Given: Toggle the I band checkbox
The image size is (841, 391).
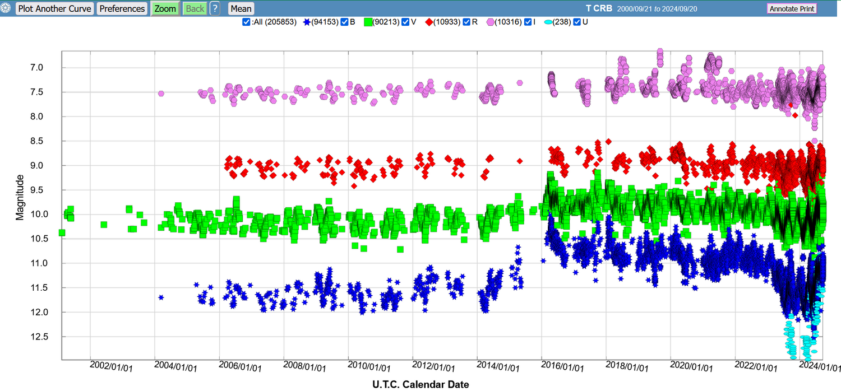Looking at the screenshot, I should point(528,22).
